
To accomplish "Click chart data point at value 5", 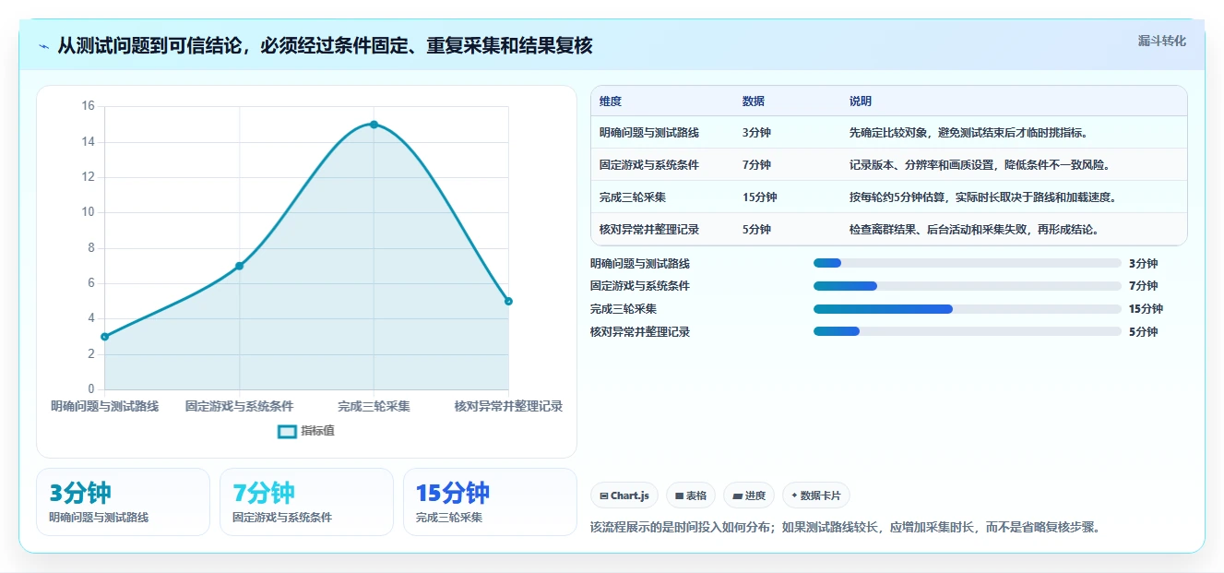I will pyautogui.click(x=508, y=301).
